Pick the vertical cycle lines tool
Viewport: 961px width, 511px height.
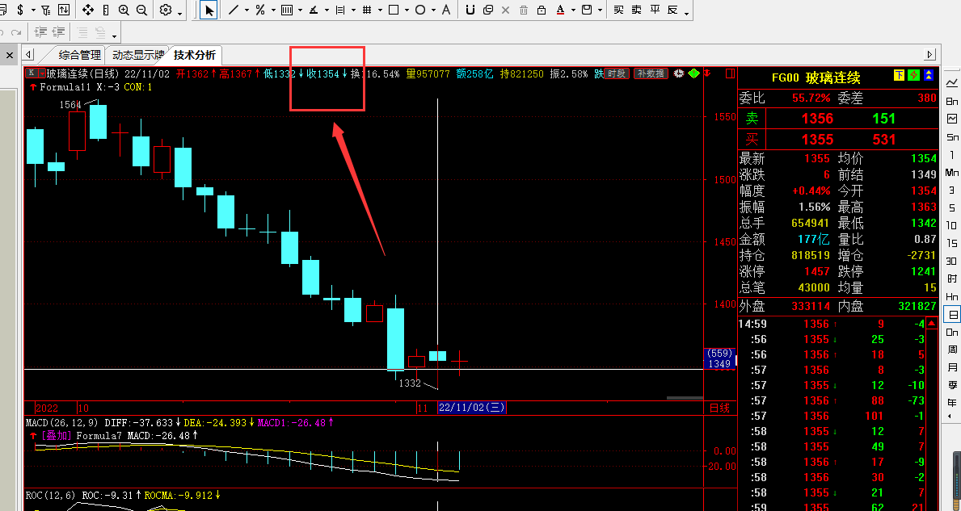point(286,10)
